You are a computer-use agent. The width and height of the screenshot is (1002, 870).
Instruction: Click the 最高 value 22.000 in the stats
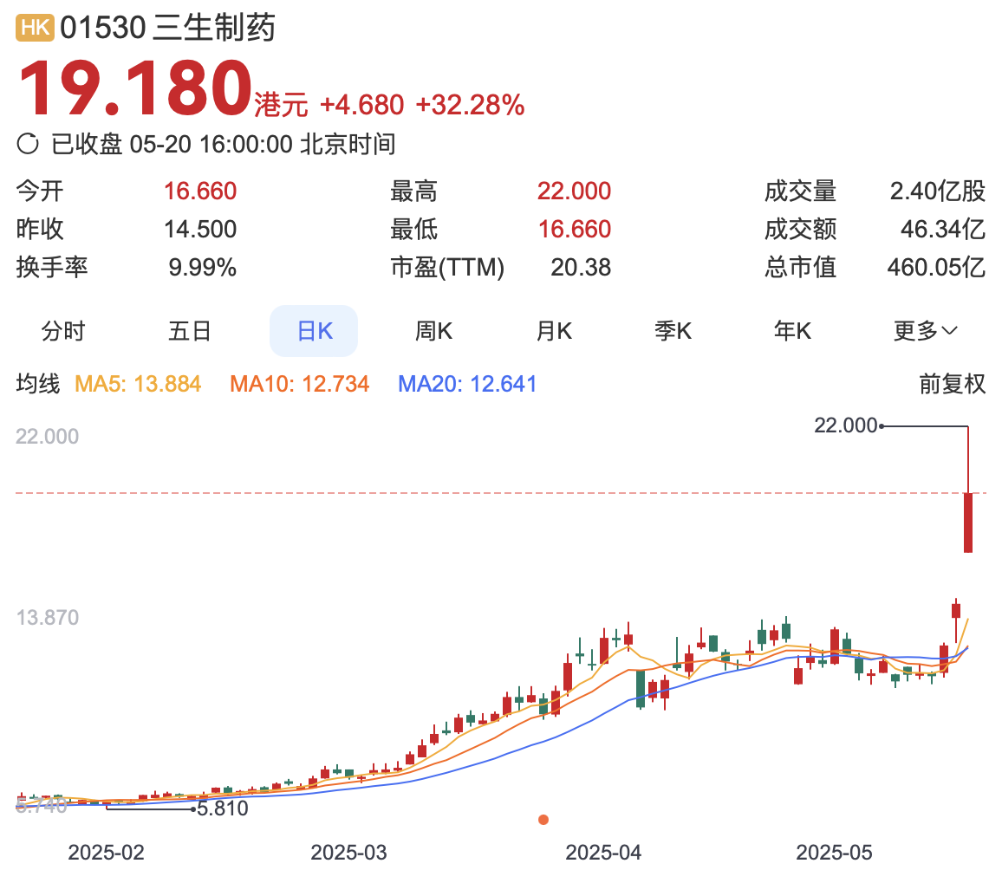click(x=574, y=191)
